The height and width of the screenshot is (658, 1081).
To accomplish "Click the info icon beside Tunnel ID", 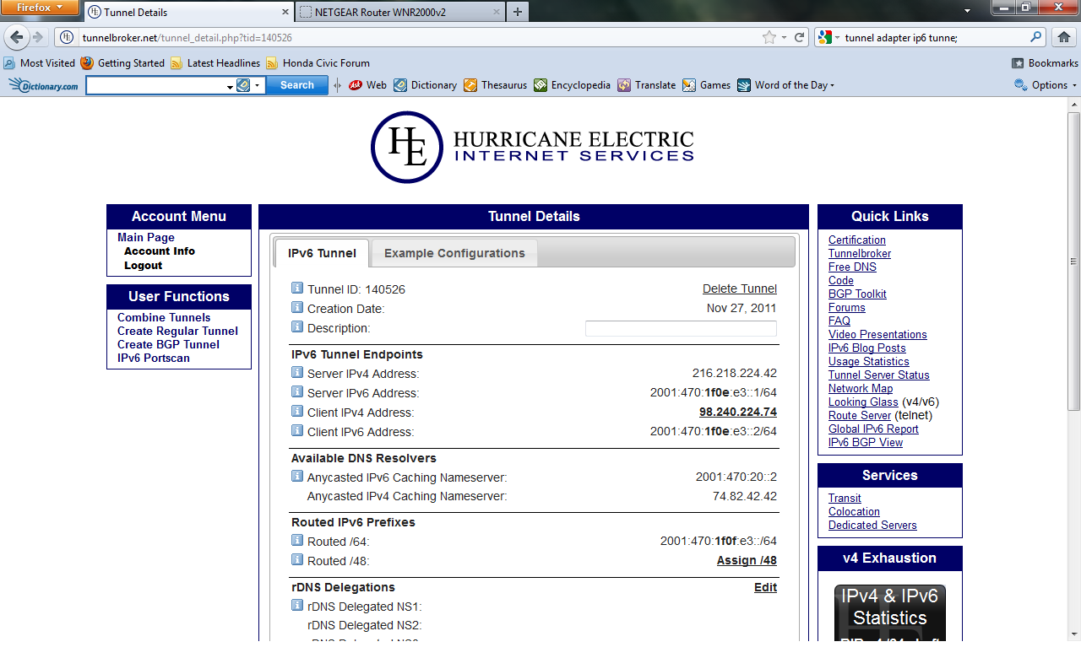I will point(297,288).
